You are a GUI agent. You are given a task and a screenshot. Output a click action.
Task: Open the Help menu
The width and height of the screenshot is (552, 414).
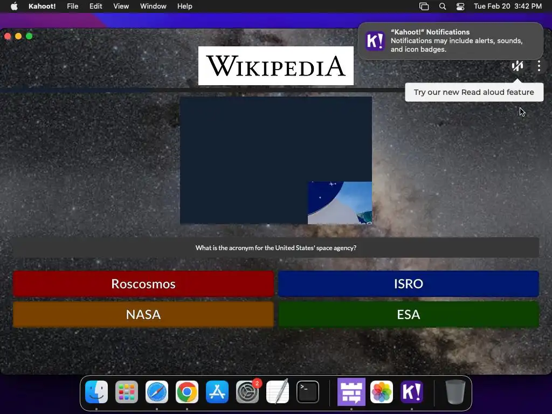[x=185, y=6]
